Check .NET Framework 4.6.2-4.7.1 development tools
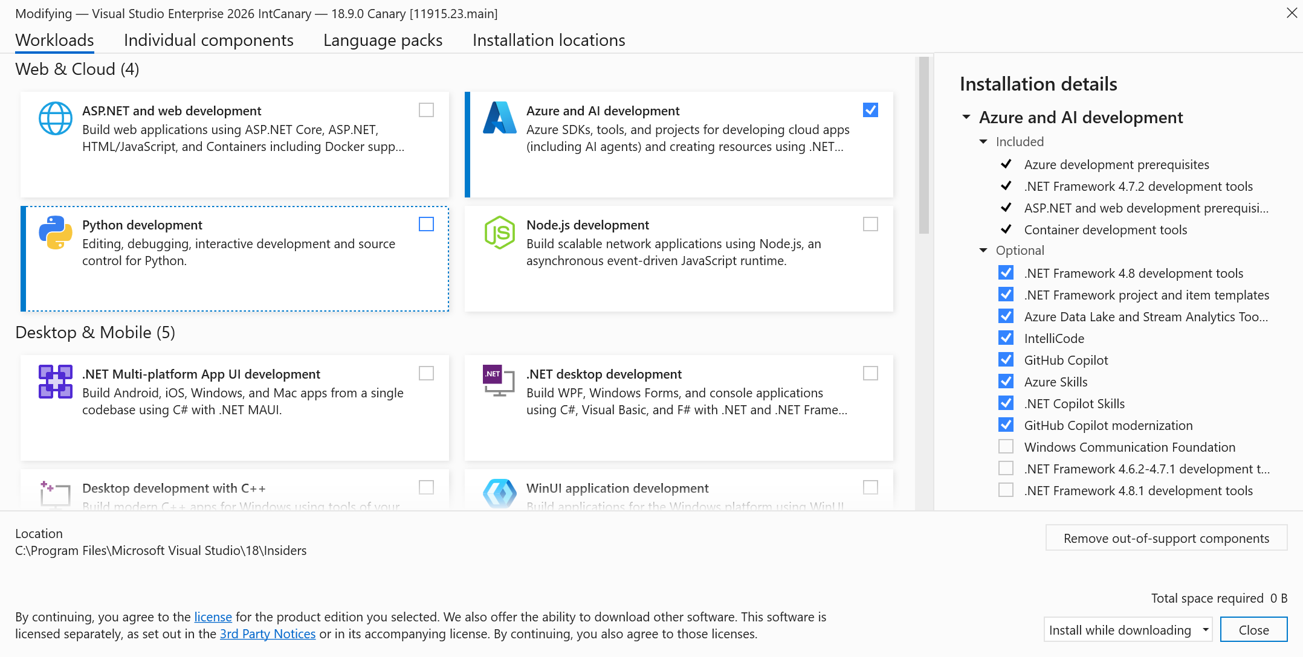Image resolution: width=1303 pixels, height=657 pixels. (1006, 468)
